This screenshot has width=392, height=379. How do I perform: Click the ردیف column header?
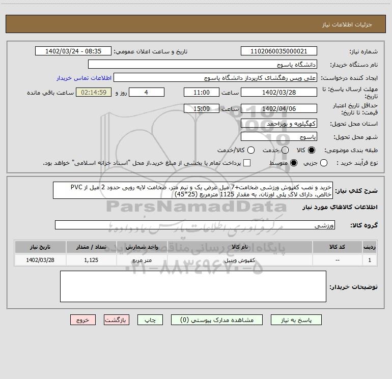pos(370,247)
